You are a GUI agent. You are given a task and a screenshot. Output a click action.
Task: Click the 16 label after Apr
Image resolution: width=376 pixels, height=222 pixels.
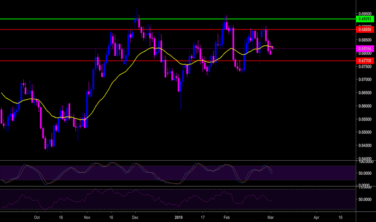point(340,218)
